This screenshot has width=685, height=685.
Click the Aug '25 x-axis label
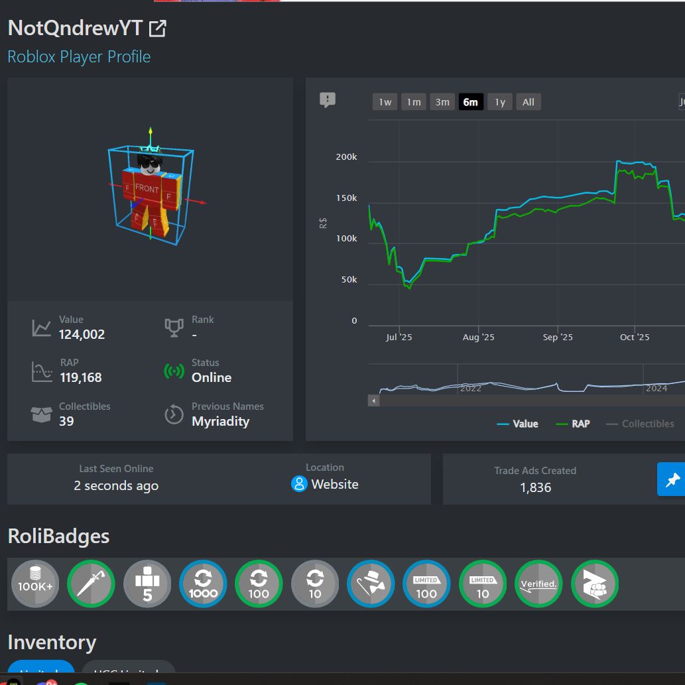pos(478,338)
